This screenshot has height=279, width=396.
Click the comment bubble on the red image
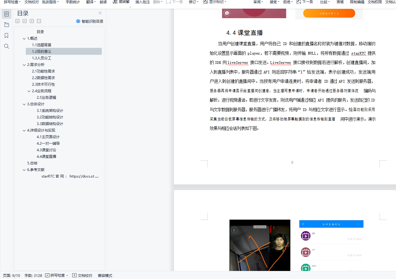(227, 13)
